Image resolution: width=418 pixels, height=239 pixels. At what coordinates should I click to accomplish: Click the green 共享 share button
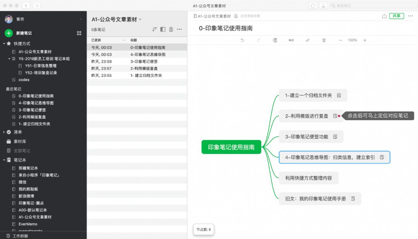pos(396,16)
